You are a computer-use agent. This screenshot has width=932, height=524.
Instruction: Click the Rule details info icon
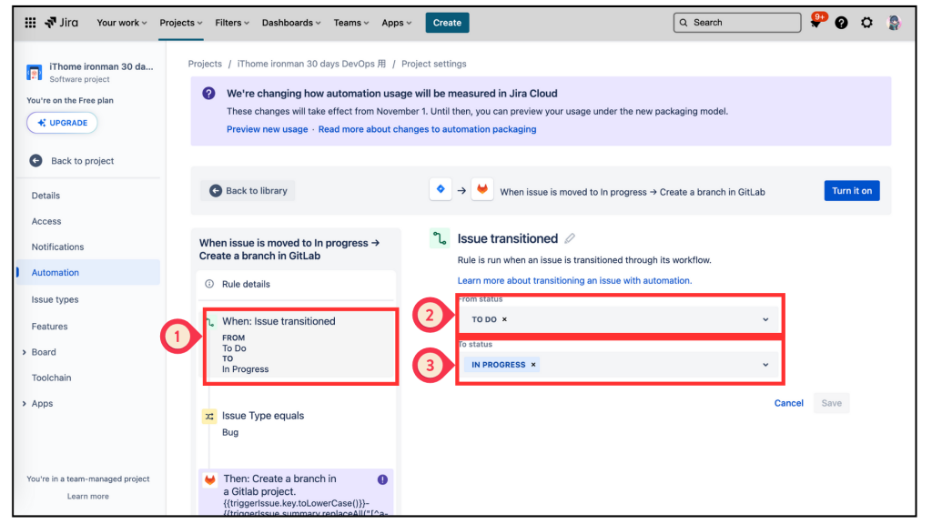(x=209, y=284)
